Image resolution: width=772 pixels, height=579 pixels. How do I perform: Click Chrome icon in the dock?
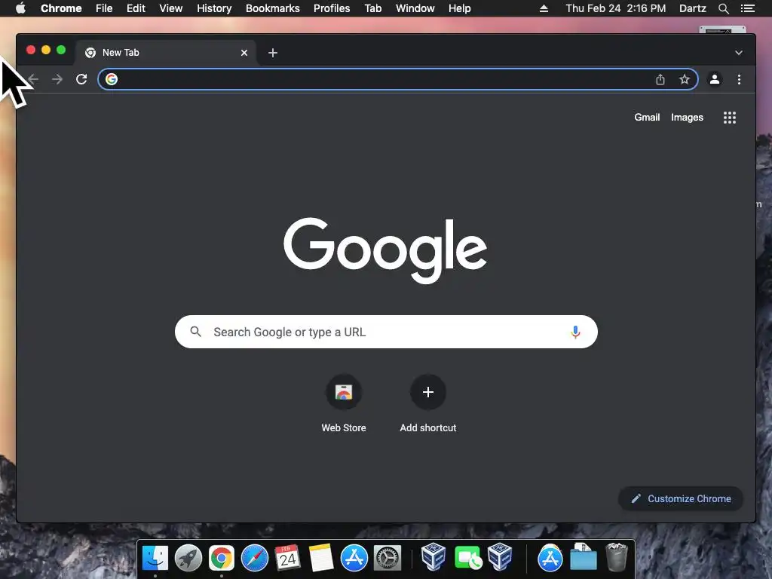[221, 559]
